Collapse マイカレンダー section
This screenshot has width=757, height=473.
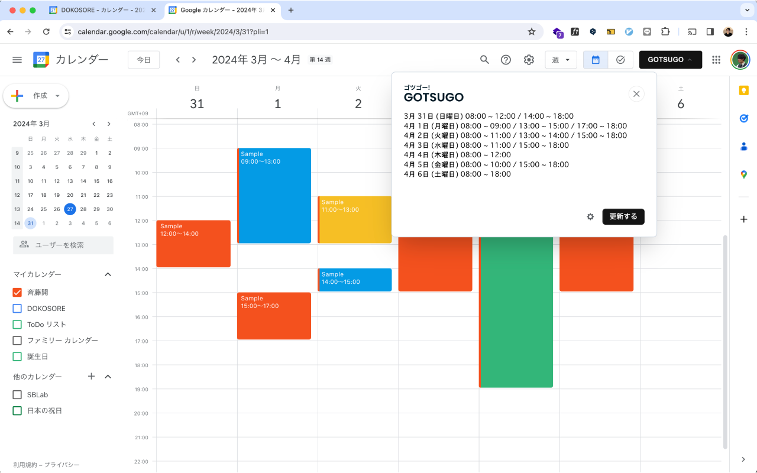coord(108,274)
